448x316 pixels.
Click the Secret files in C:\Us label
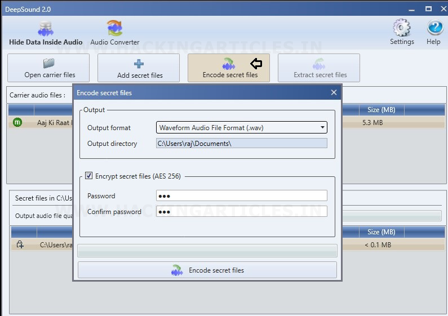pyautogui.click(x=43, y=198)
